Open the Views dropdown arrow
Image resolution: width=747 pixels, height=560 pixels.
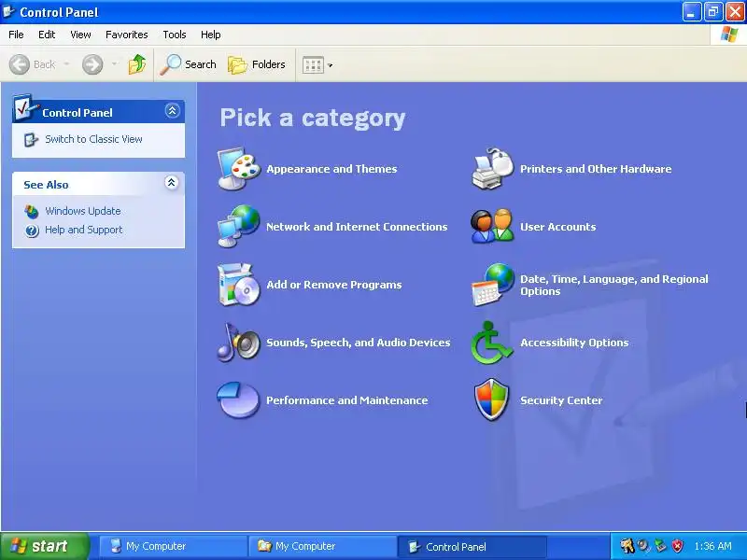coord(331,65)
